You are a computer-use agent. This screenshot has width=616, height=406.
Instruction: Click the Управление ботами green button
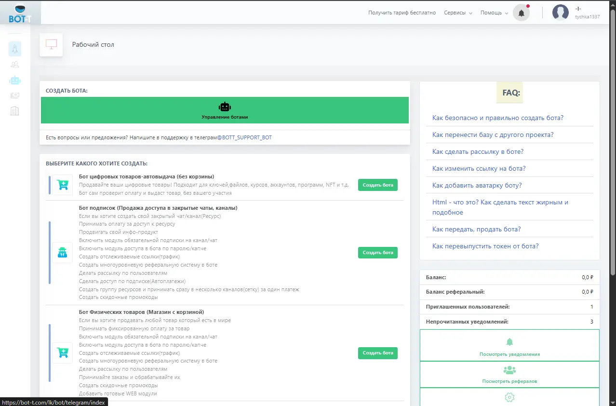(x=225, y=110)
